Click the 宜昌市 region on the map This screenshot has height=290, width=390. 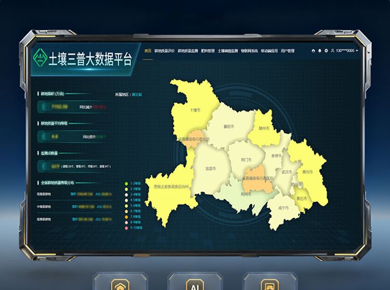tap(210, 168)
